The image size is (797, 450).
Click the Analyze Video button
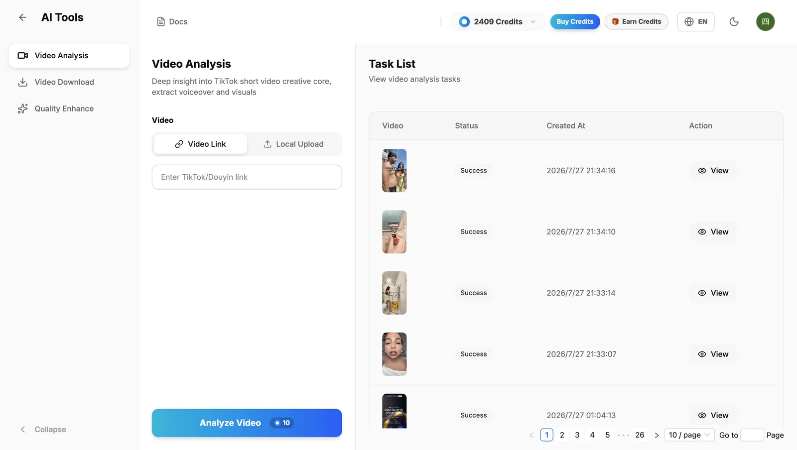coord(247,423)
